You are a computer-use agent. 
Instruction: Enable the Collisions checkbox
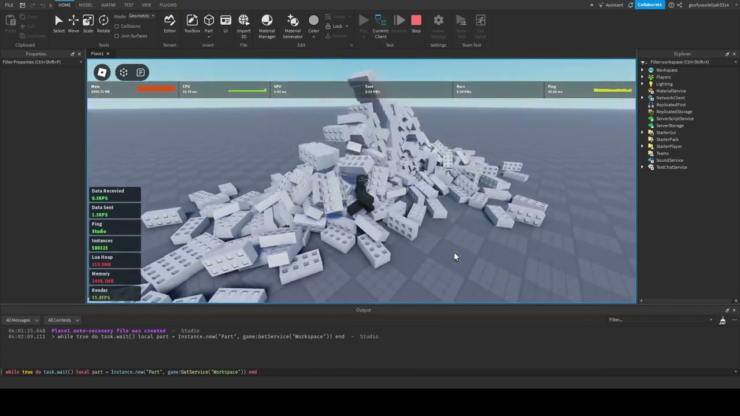coord(117,27)
